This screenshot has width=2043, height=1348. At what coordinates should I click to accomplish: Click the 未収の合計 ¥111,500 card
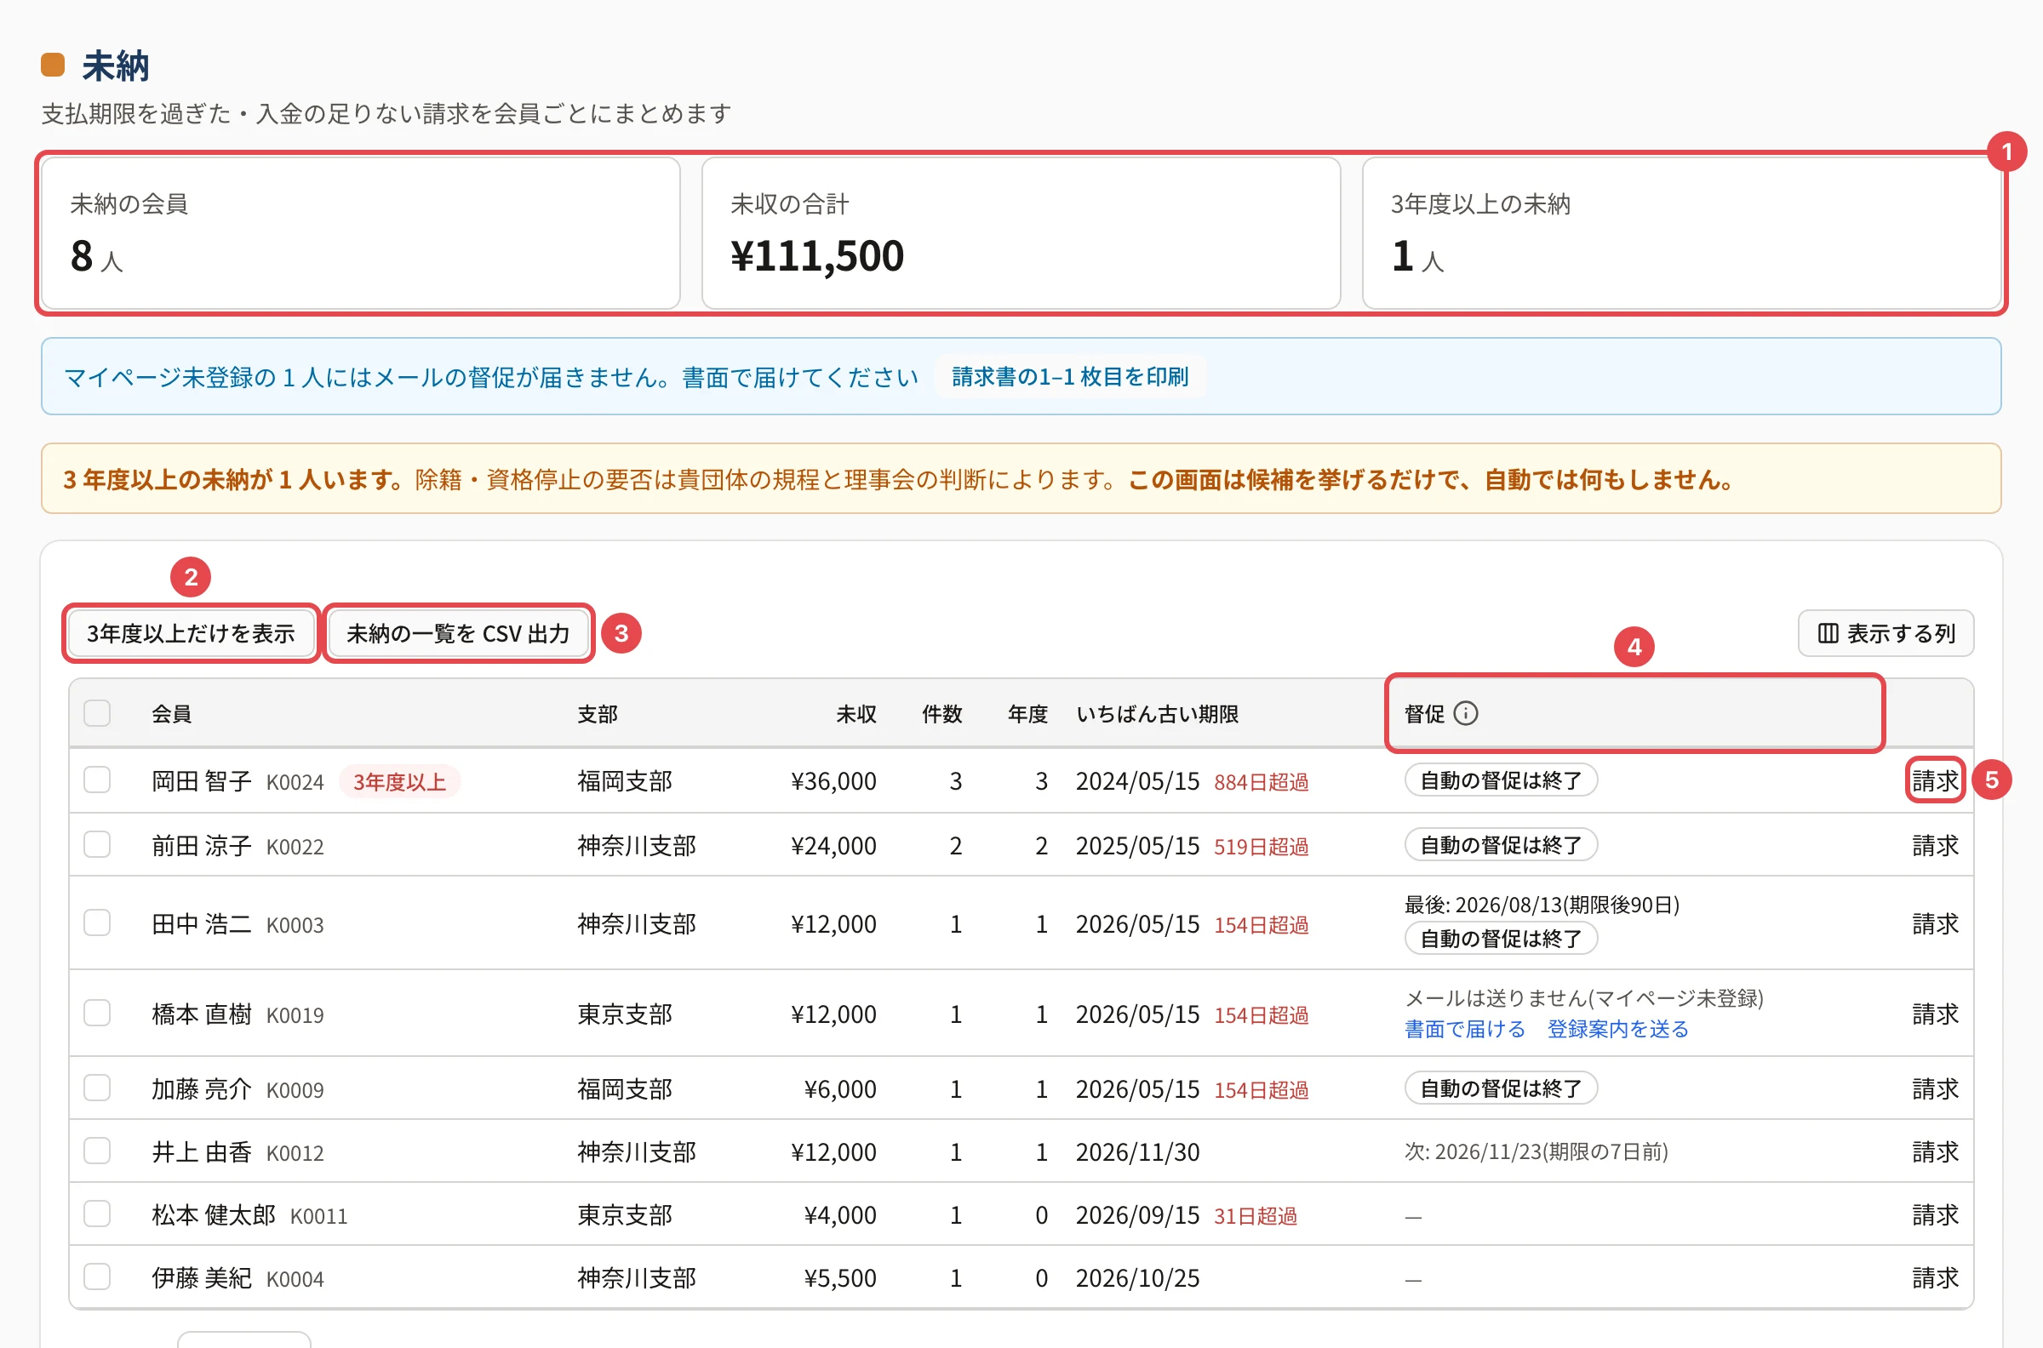point(1021,233)
